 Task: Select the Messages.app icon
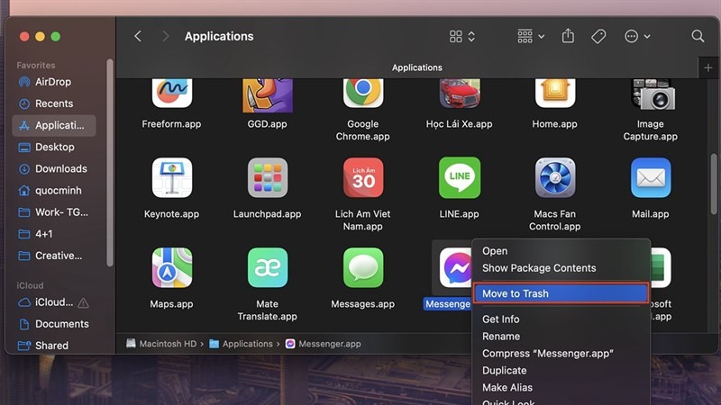point(363,268)
